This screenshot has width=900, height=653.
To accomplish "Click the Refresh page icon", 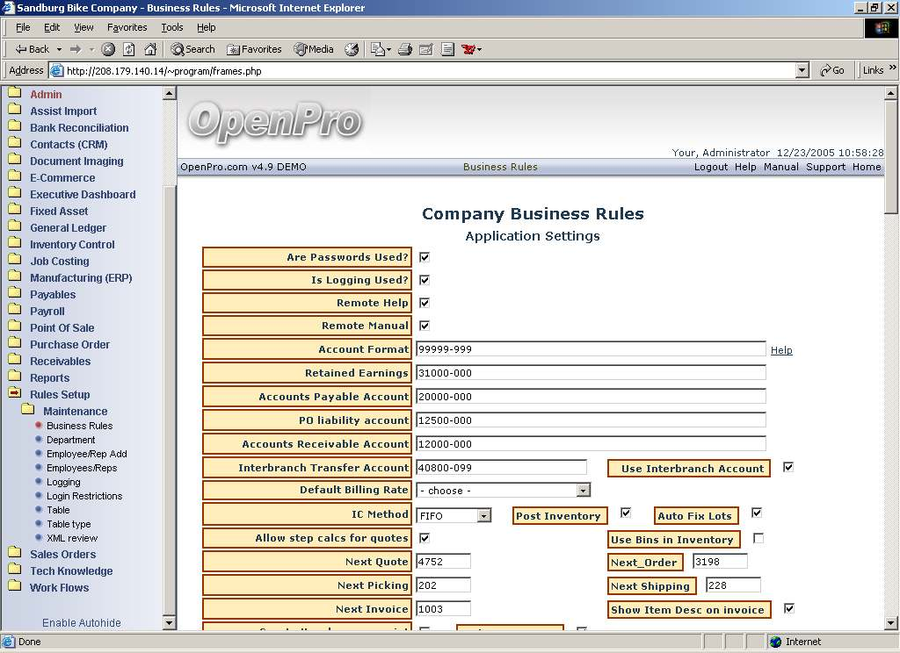I will (129, 49).
